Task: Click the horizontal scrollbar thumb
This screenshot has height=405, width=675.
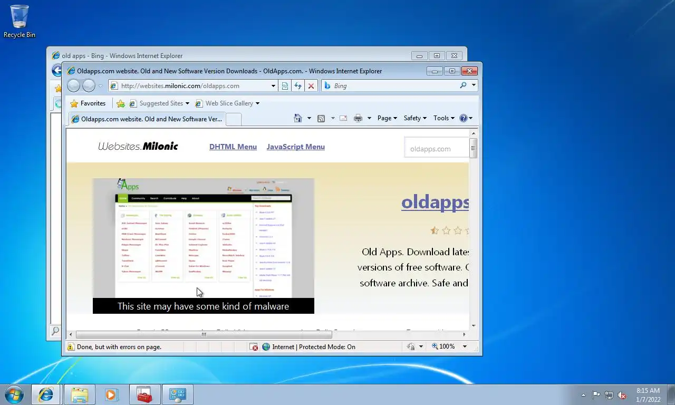Action: pyautogui.click(x=204, y=334)
